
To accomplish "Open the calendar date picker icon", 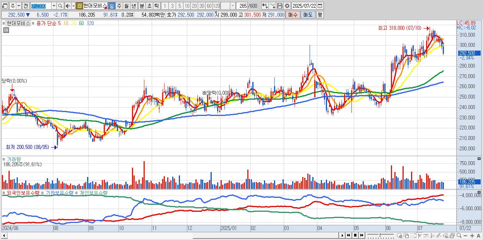I will 320,6.
